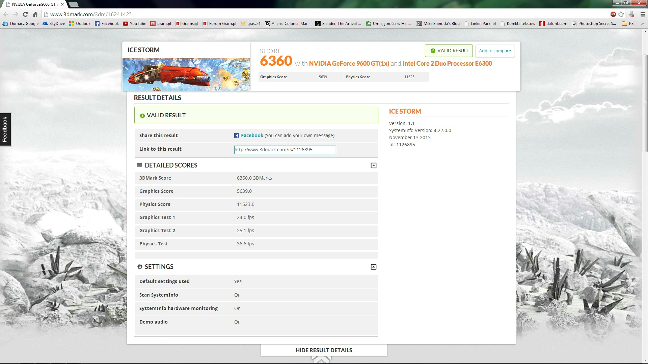Switch to the NVIDIA GeForce 9600 GT tab

point(34,4)
